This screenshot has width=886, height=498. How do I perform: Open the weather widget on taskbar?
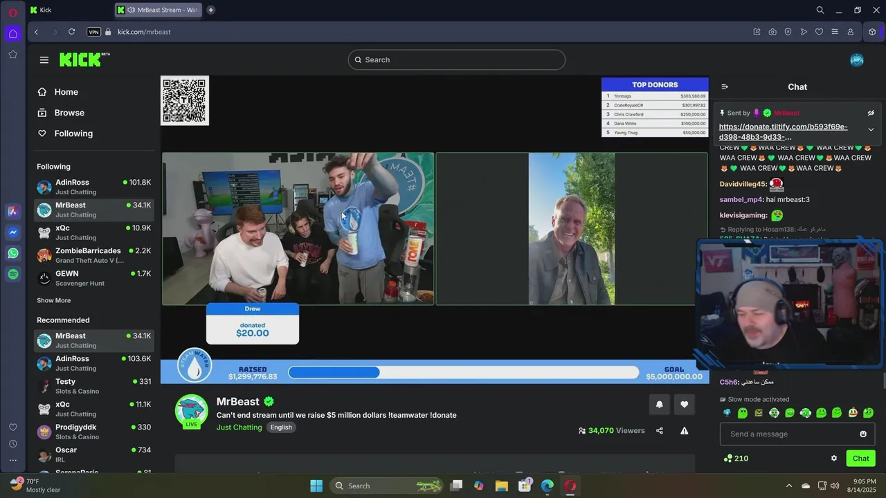(35, 486)
